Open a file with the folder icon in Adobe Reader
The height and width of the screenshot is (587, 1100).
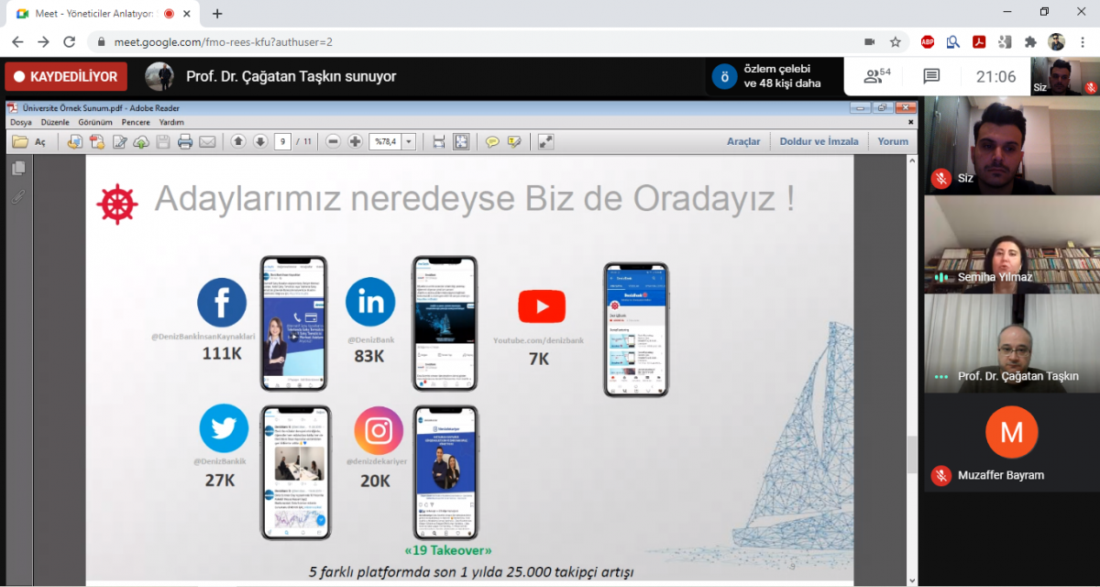(x=20, y=141)
